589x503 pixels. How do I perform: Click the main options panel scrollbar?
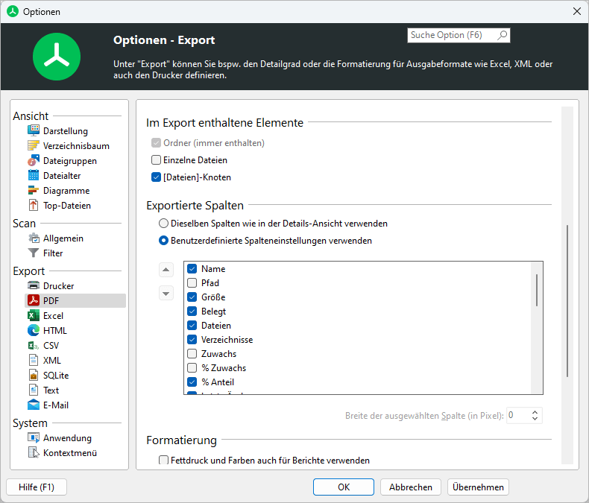point(567,300)
